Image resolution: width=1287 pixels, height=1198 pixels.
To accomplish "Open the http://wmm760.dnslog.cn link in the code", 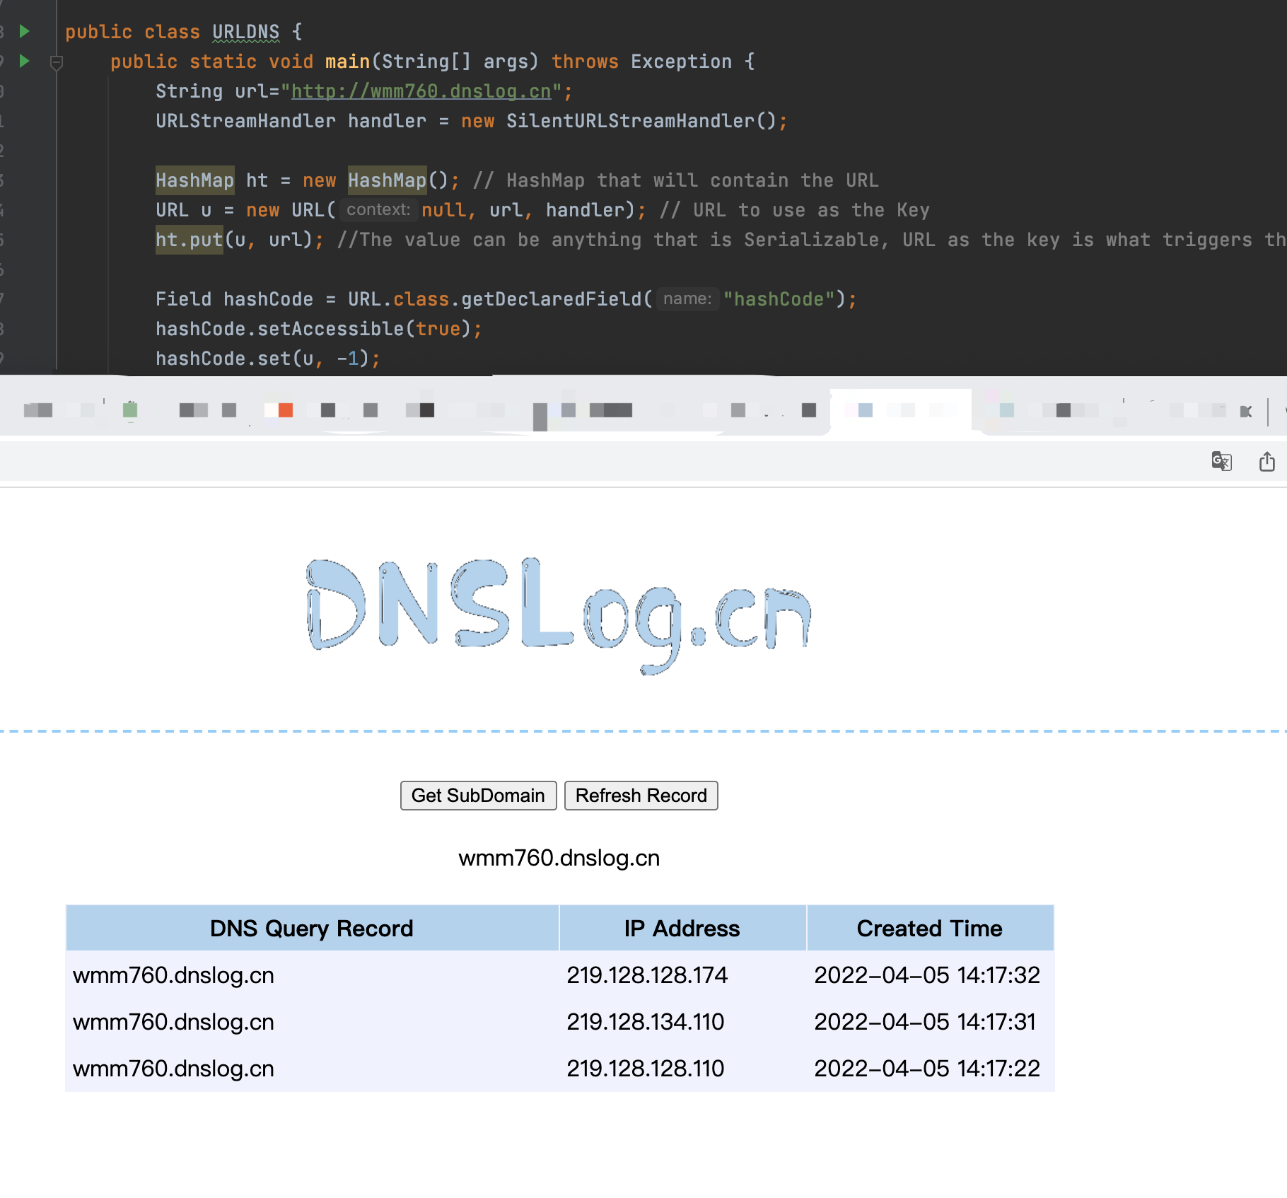I will 421,91.
